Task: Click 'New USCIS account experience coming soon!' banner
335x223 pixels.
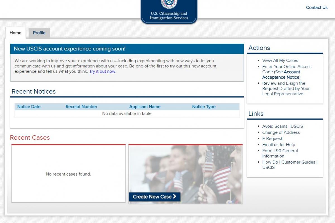Action: click(x=127, y=49)
